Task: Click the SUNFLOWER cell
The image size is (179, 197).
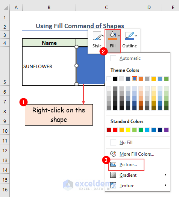Action: coord(49,66)
